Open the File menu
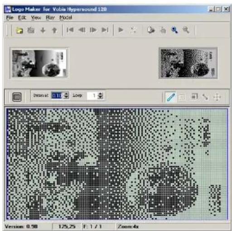 (x=10, y=18)
